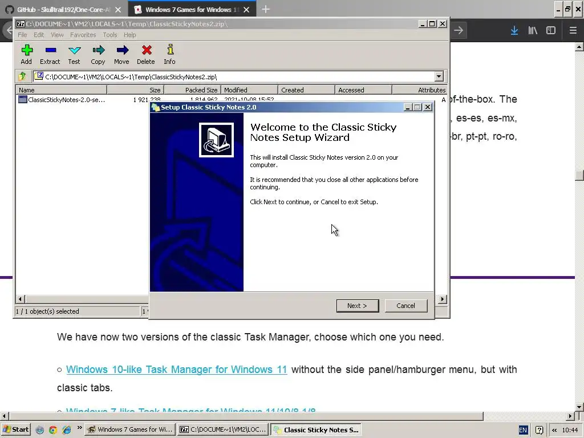584x438 pixels.
Task: Click the page scroll-up arrow
Action: [x=579, y=47]
